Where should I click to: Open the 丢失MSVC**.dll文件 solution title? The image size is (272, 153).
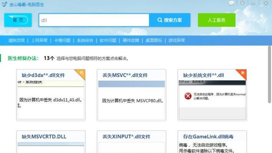coord(125,75)
